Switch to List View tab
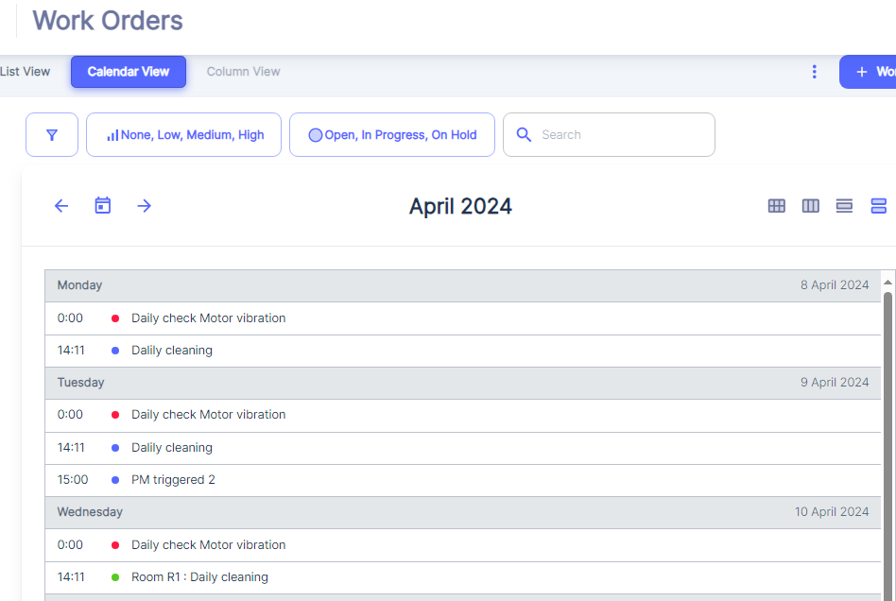 click(x=26, y=72)
